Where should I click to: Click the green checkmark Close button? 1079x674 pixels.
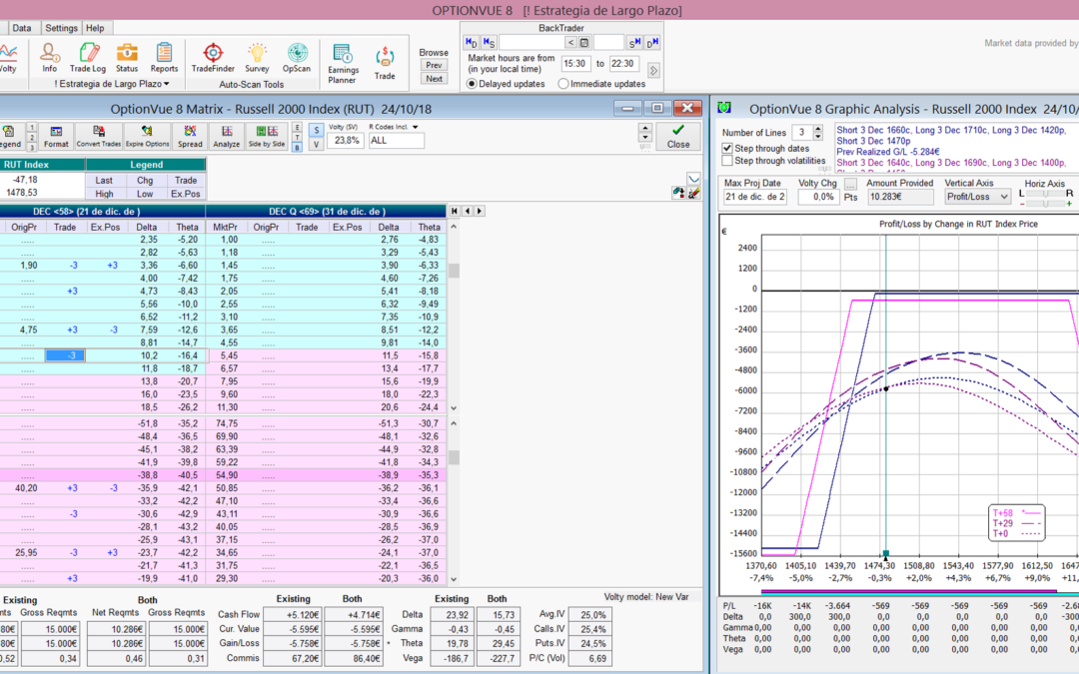677,136
